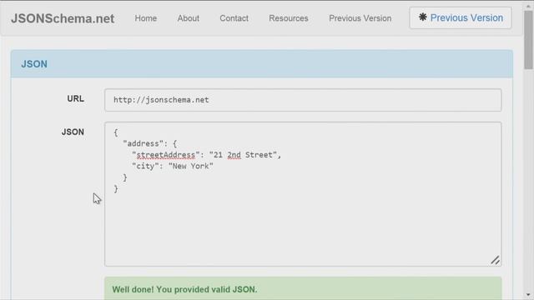Click the scrollbar down arrow
This screenshot has width=534, height=300.
(x=528, y=295)
